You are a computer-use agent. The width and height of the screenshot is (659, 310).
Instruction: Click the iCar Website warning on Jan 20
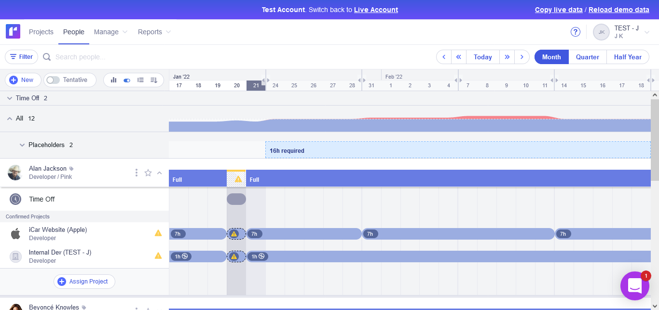[234, 234]
